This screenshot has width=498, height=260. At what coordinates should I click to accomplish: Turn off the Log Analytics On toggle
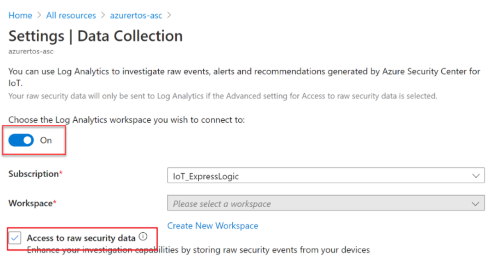click(x=21, y=140)
